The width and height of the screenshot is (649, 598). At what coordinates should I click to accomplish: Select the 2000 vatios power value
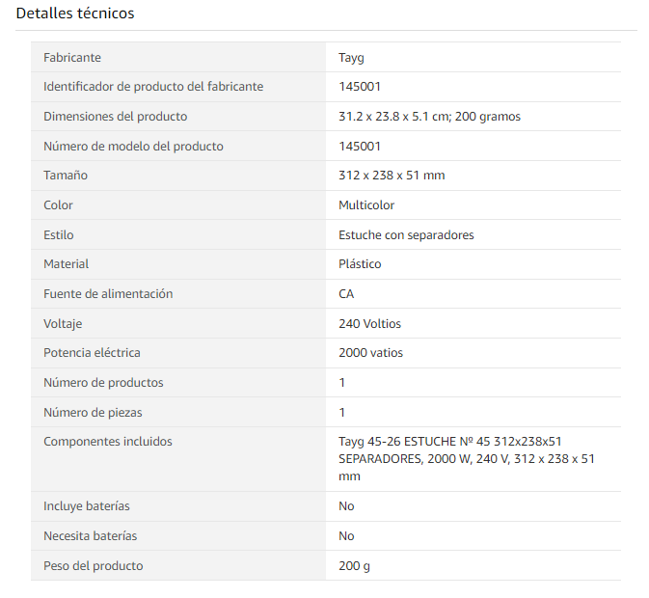pyautogui.click(x=370, y=353)
